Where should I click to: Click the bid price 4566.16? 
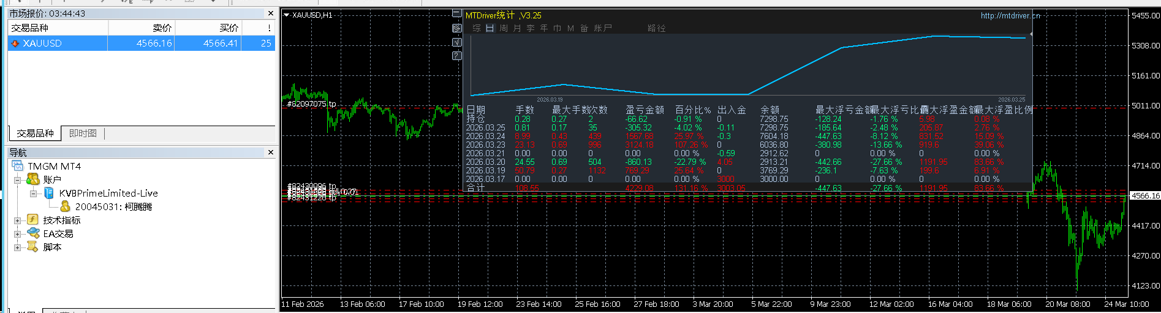(x=154, y=43)
